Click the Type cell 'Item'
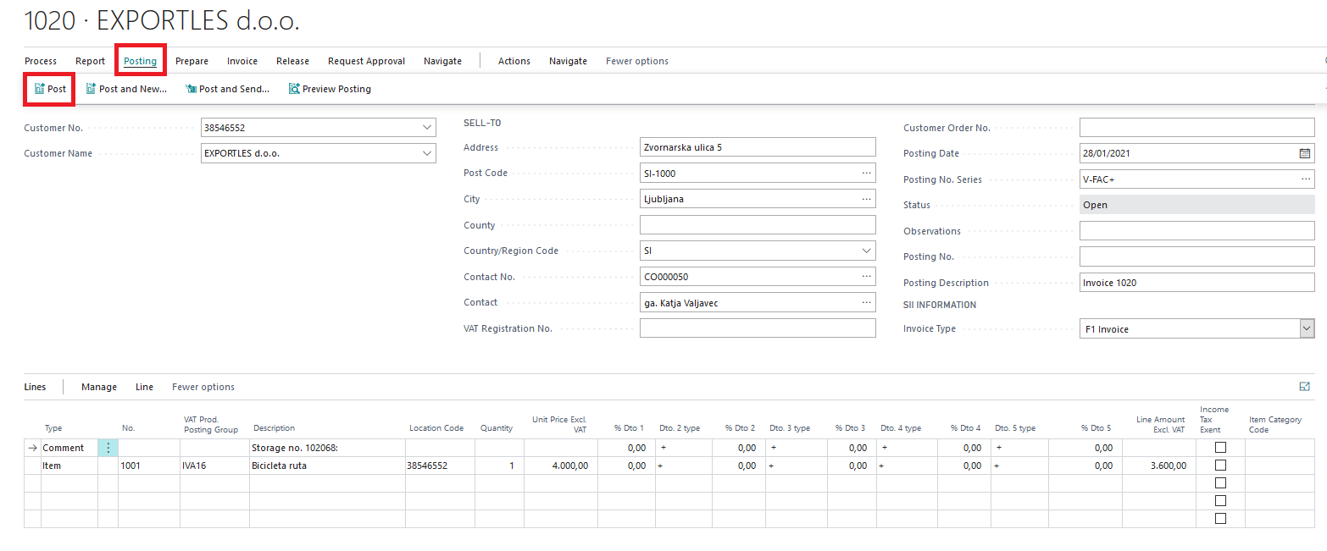Viewport: 1327px width, 551px height. [x=69, y=466]
